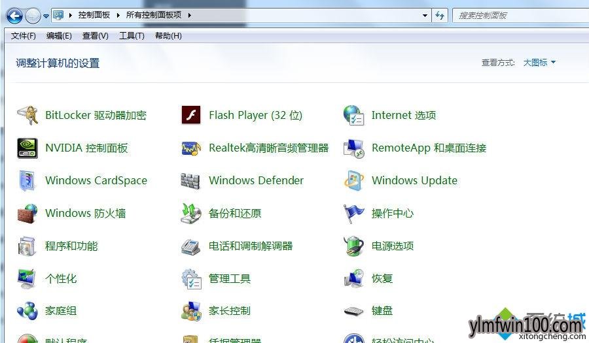
Task: Expand the address bar history dropdown arrow
Action: pos(425,16)
